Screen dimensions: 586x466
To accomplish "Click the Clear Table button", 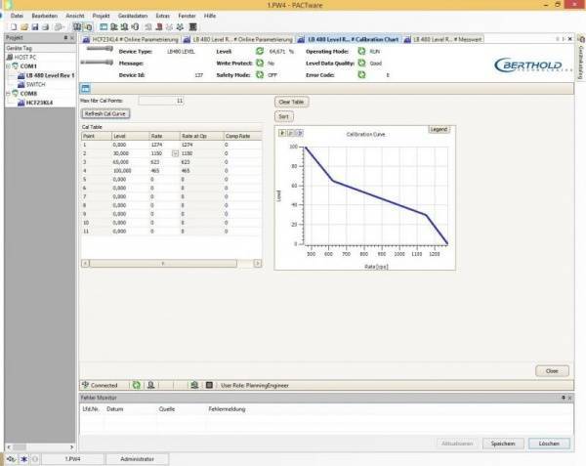I will tap(291, 101).
